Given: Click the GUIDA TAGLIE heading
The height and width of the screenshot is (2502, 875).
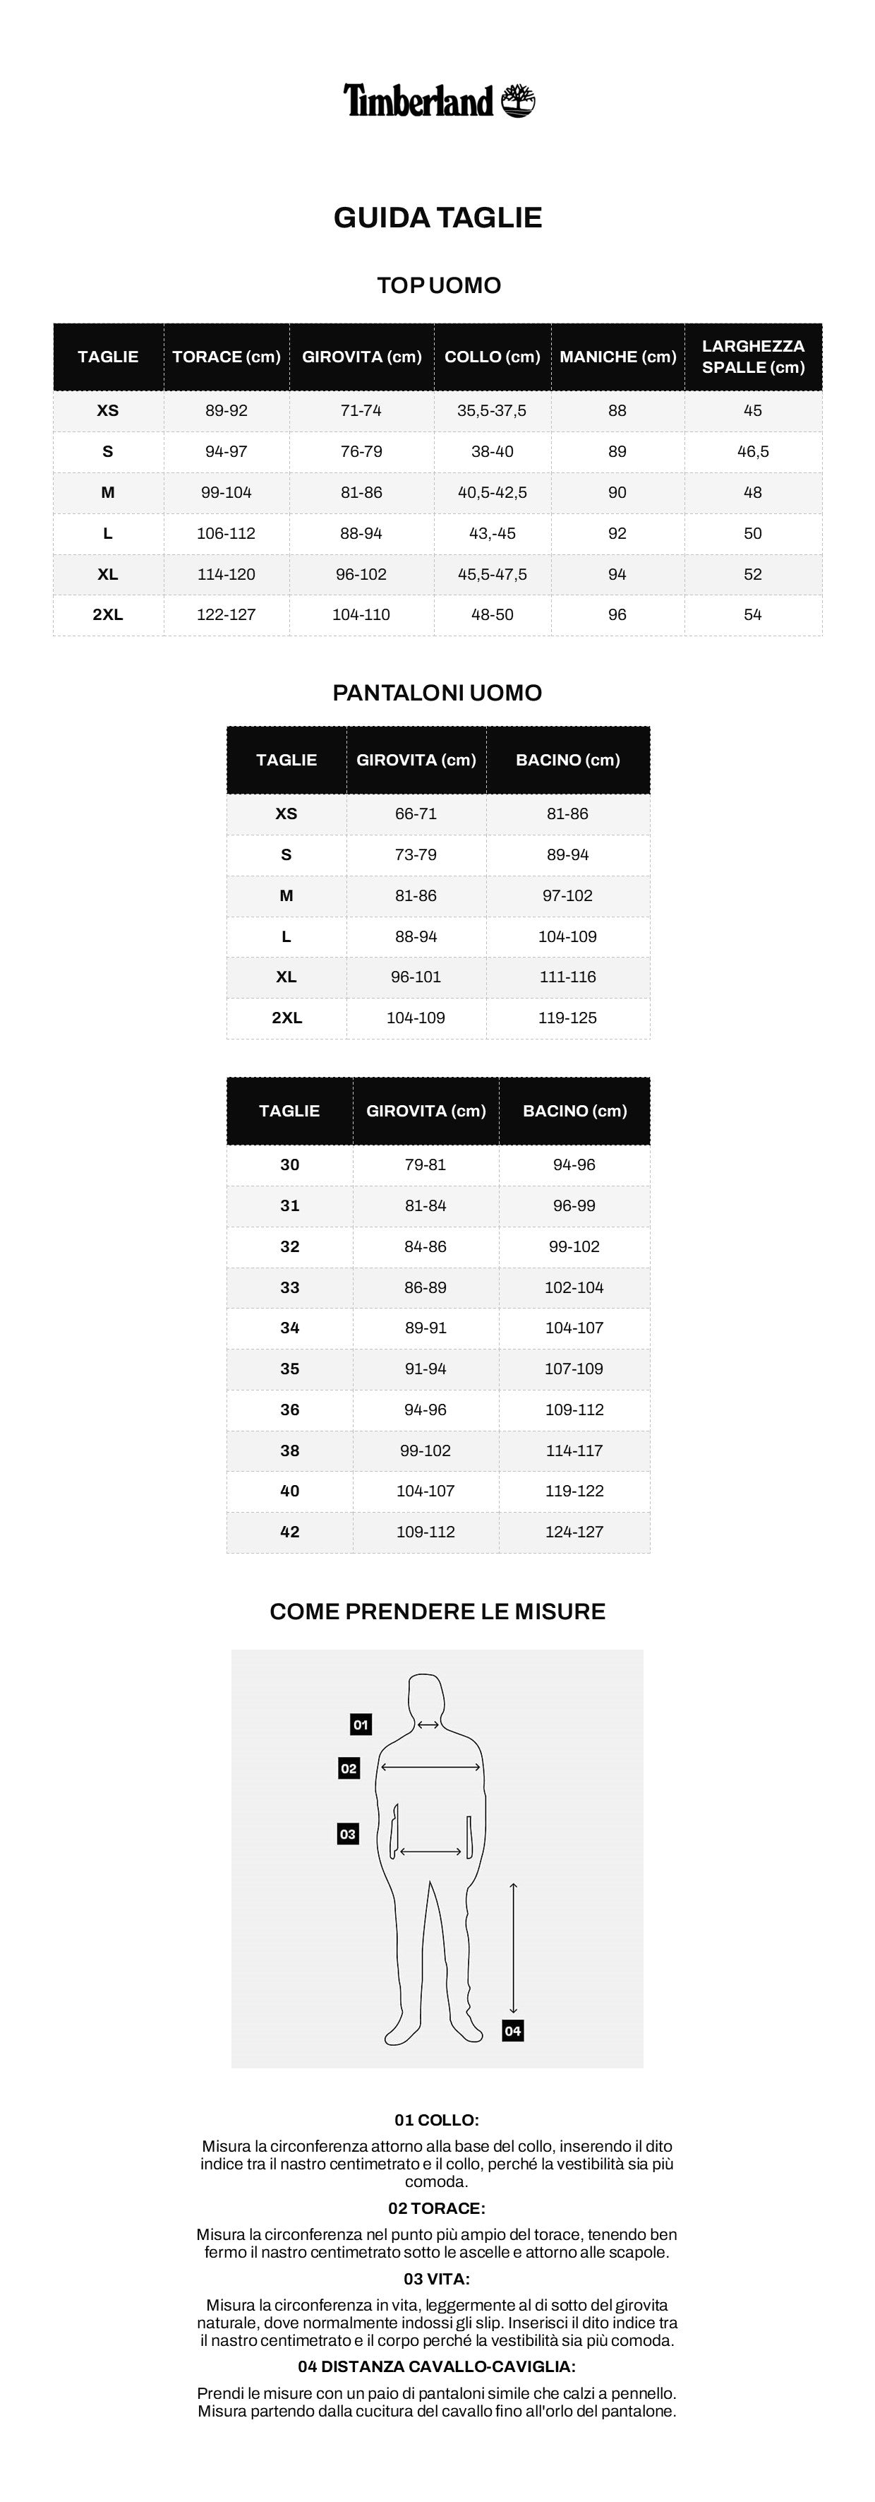Looking at the screenshot, I should [x=437, y=218].
